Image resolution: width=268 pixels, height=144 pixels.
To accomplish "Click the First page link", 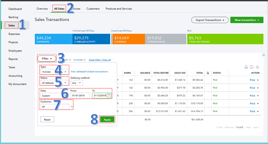I will click(x=219, y=127).
